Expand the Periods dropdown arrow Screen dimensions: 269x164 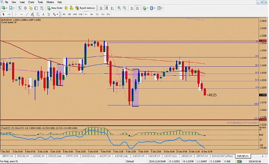pyautogui.click(x=155, y=8)
